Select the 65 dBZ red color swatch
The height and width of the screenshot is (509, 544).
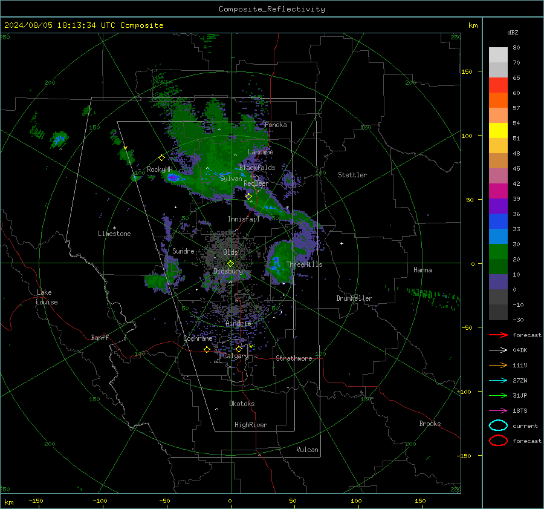498,85
